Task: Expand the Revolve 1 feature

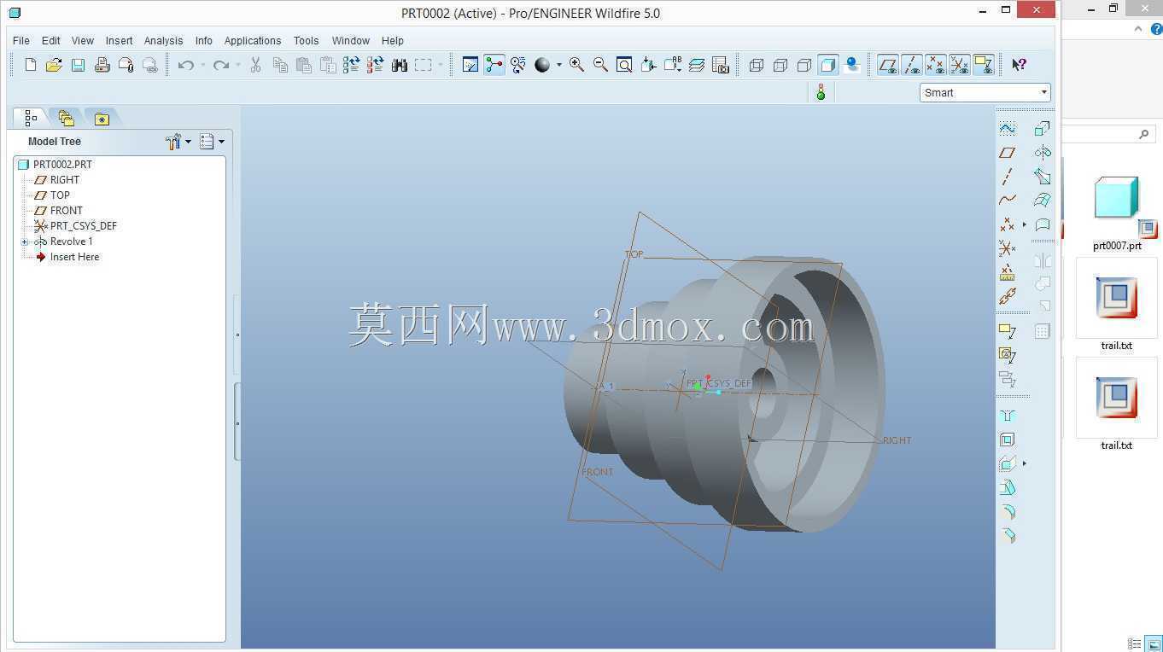Action: pyautogui.click(x=25, y=242)
